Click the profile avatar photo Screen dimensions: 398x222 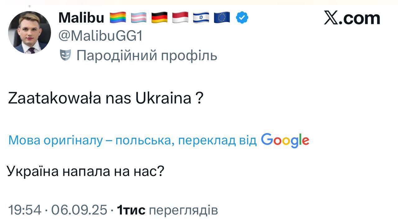point(30,33)
